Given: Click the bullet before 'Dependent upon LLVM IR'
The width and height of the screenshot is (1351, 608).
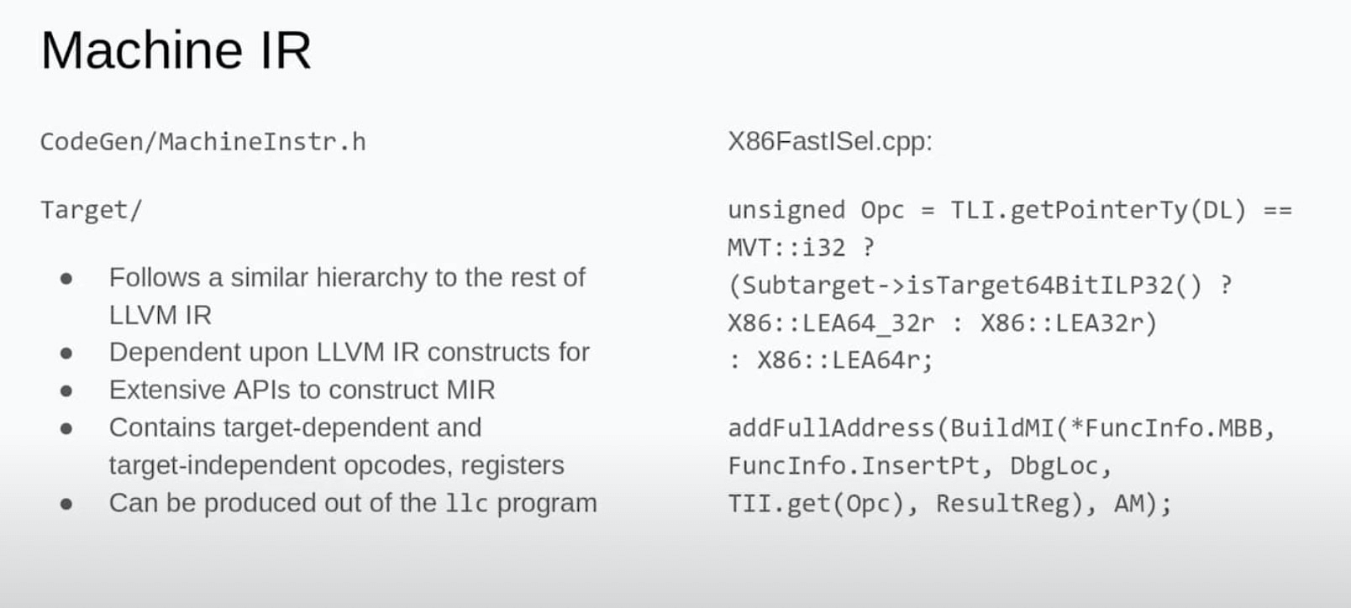Looking at the screenshot, I should (66, 354).
